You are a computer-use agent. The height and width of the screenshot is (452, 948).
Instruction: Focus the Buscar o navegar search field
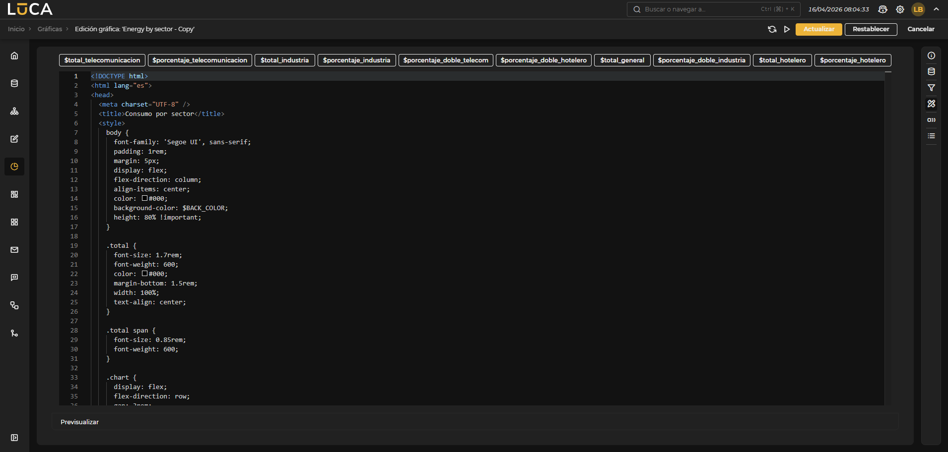(713, 9)
